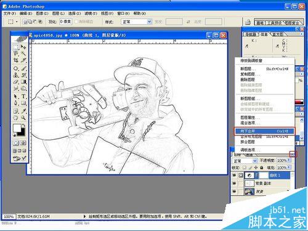This screenshot has height=231, width=308.
Task: Select the Lasso tool
Action: 16,54
